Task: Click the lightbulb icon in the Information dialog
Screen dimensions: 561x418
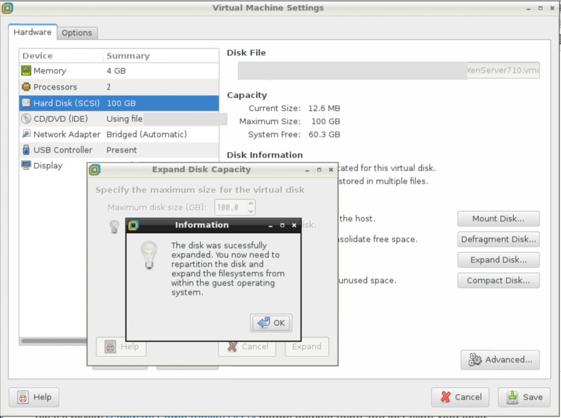Action: 149,255
